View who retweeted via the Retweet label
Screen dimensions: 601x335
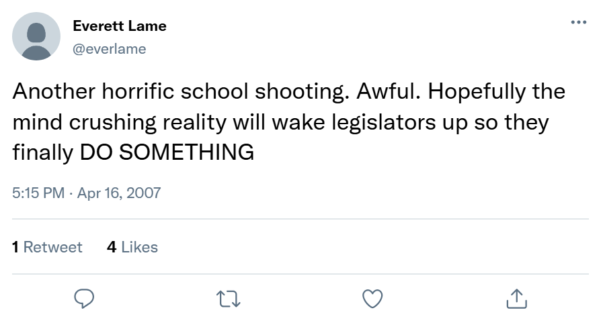(53, 247)
